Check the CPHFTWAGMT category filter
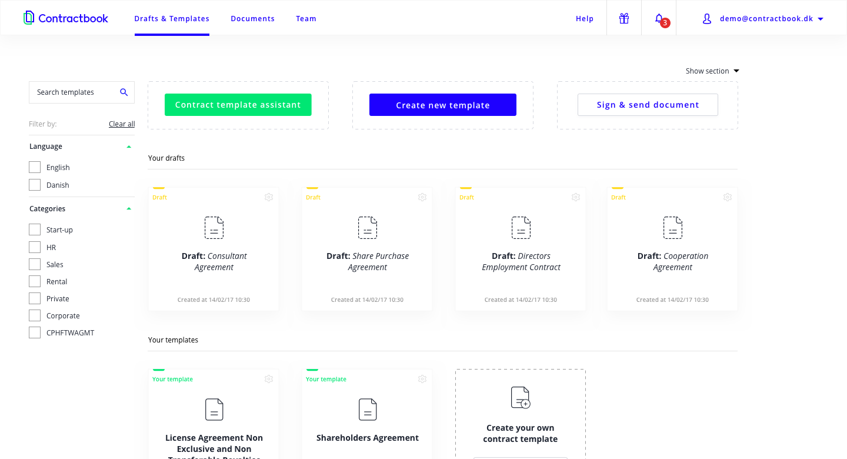Screen dimensions: 847x459 coord(35,332)
